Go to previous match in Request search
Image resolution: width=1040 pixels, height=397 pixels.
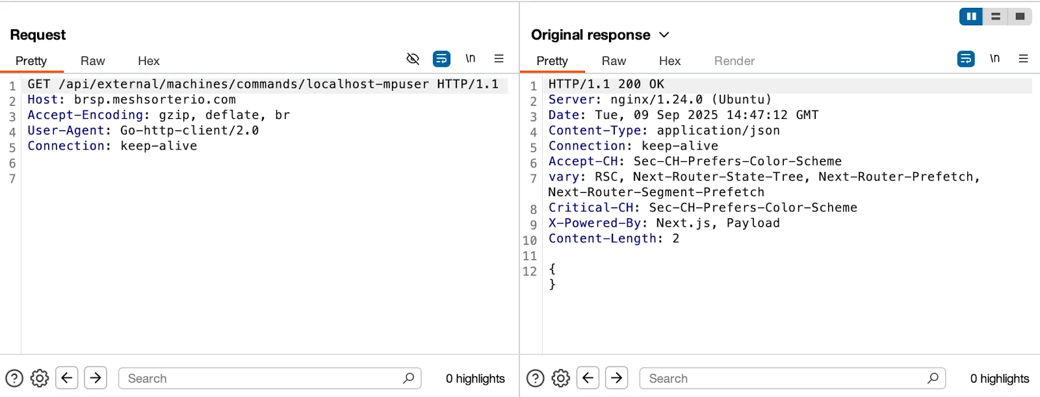click(67, 378)
